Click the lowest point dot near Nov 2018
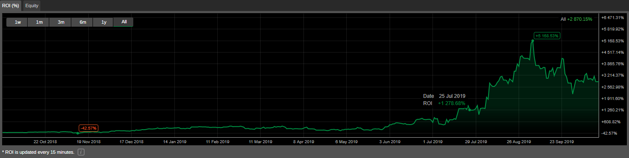The image size is (629, 158). click(78, 133)
